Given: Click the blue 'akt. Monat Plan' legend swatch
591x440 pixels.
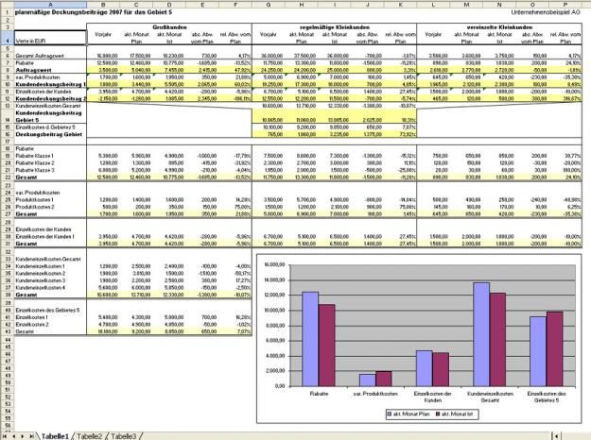Looking at the screenshot, I should point(390,414).
